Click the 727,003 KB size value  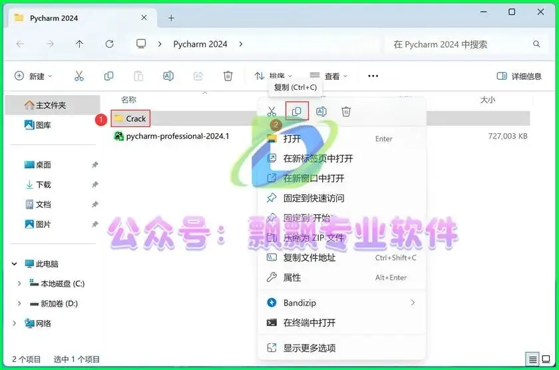tap(508, 136)
